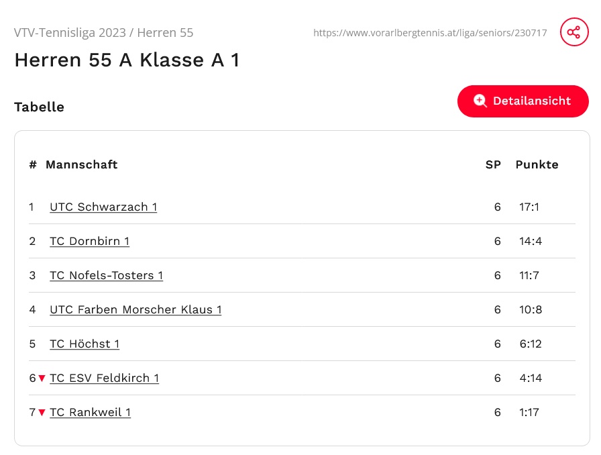
Task: Click the red arrow beside TC ESV Feldkirch
Action: pyautogui.click(x=42, y=378)
